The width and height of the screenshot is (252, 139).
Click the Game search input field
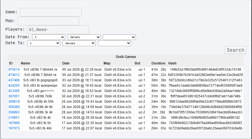[51, 12]
